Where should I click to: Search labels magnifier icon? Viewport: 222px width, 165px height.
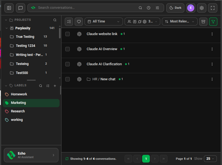[41, 86]
